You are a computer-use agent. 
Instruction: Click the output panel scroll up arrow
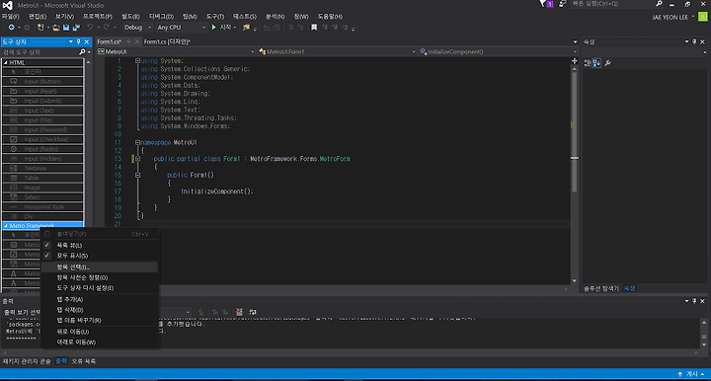tap(704, 323)
